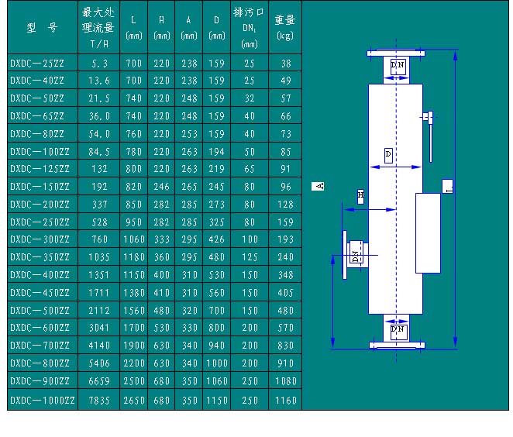Click the DXDC-600ZZ model cell
Viewport: 513px width, 437px height.
tap(41, 328)
